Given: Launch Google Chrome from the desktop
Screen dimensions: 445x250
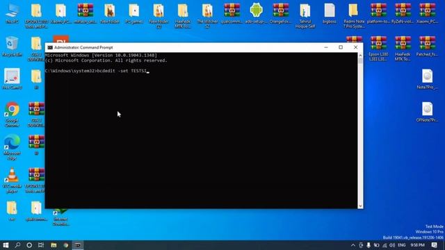Looking at the screenshot, I should [x=12, y=114].
